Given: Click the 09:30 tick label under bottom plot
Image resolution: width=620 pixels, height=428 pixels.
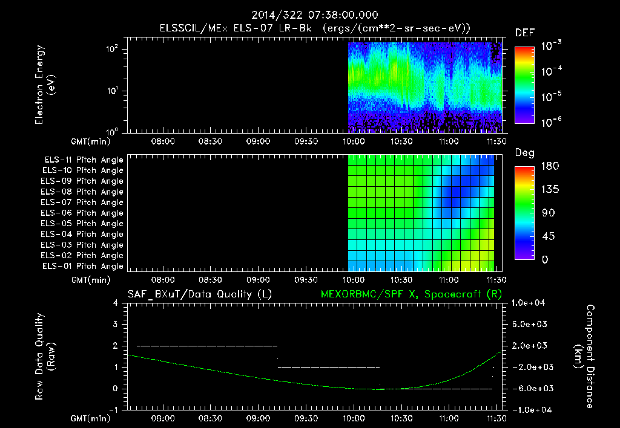Looking at the screenshot, I should click(306, 418).
